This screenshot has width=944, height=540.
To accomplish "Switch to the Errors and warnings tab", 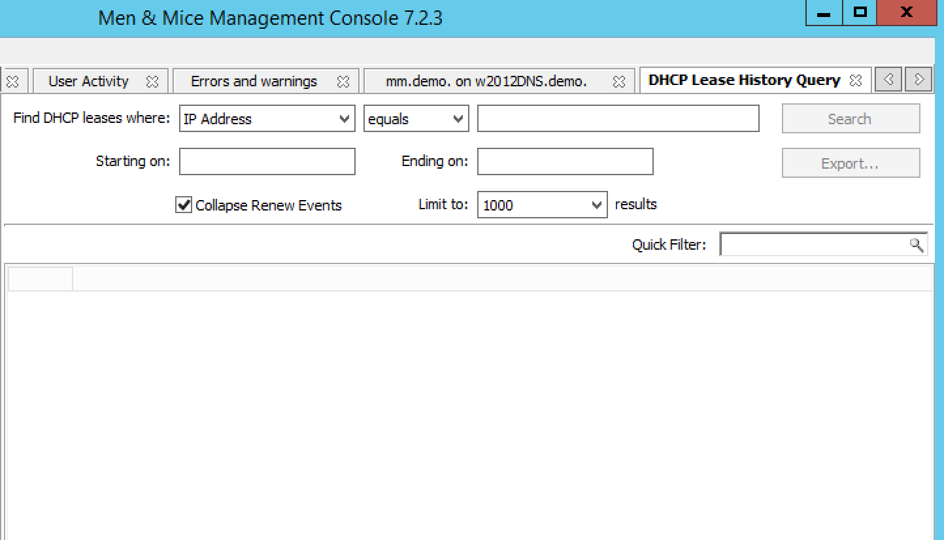I will click(254, 82).
